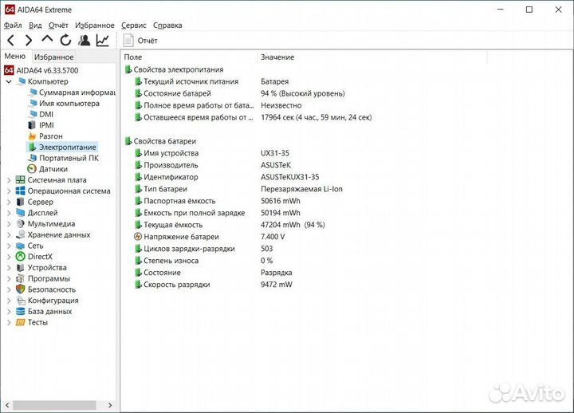Viewport: 574px width, 413px height.
Task: Open the Вид menu
Action: click(35, 26)
